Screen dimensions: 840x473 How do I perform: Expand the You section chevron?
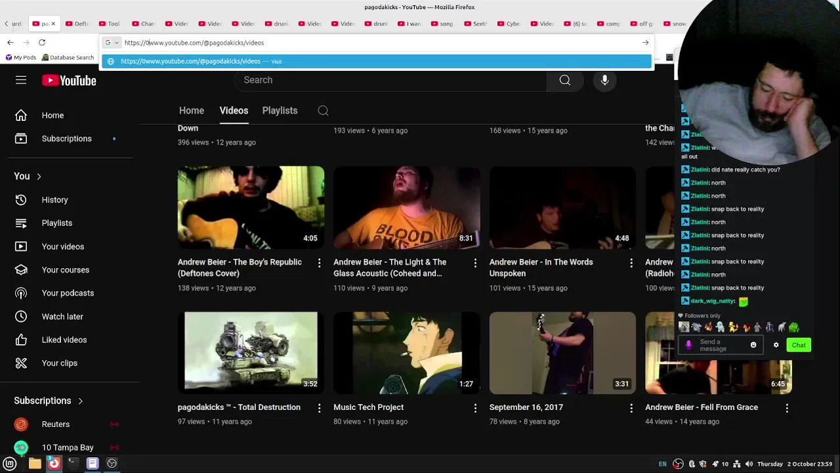click(39, 176)
